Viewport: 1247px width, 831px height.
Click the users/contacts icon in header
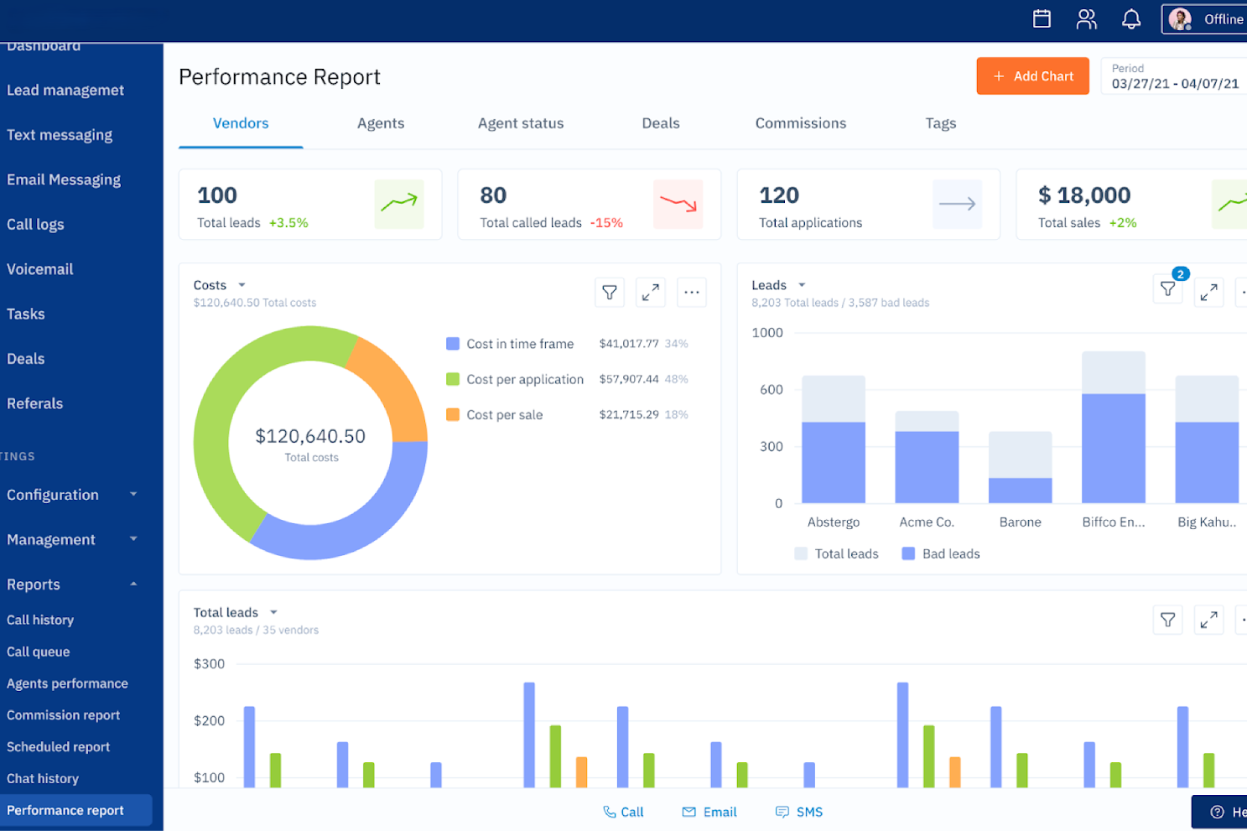tap(1086, 18)
